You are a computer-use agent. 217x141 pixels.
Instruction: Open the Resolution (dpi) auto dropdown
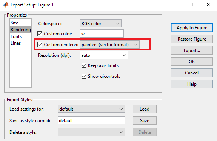point(104,55)
